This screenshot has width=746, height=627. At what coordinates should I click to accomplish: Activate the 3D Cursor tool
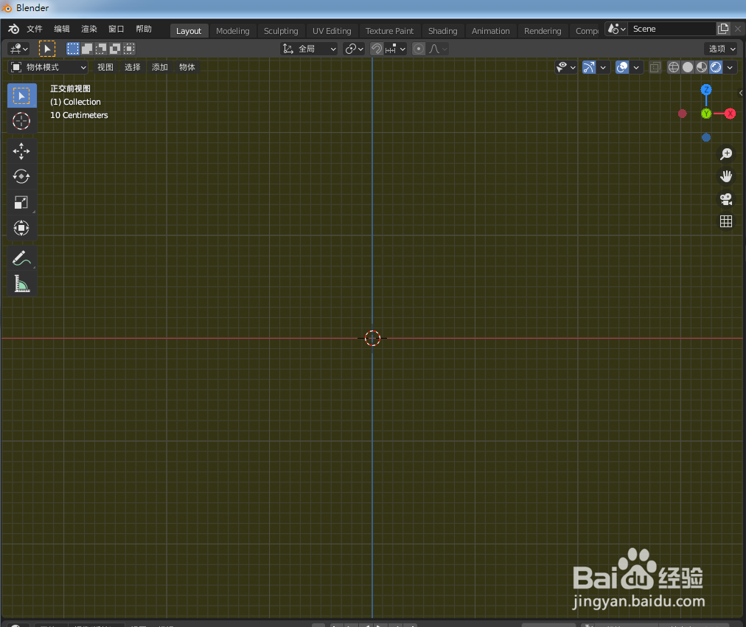pos(21,121)
